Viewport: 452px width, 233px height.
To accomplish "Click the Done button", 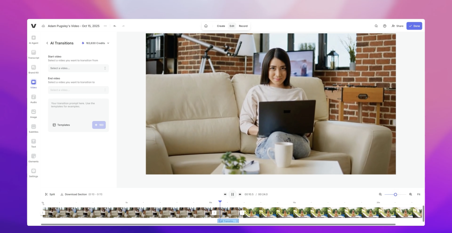I will point(414,26).
